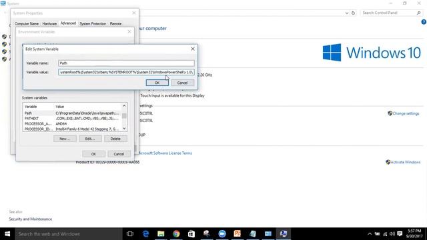This screenshot has height=240, width=427.
Task: Click the battery tray icon
Action: coord(377,234)
